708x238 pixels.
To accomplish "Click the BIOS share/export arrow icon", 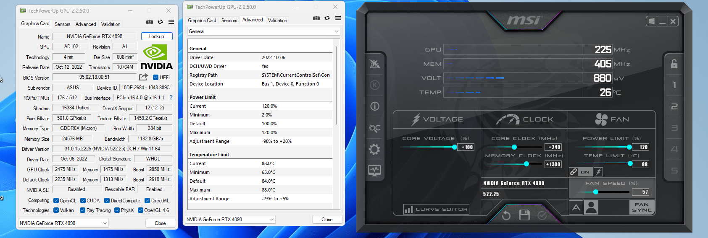I will 143,77.
